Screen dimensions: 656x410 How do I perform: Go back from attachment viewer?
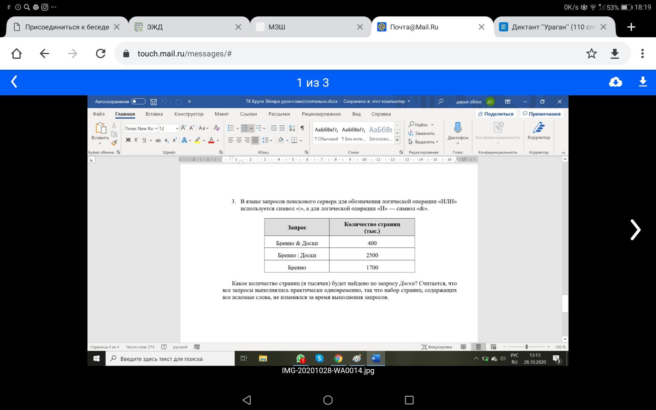tap(14, 82)
